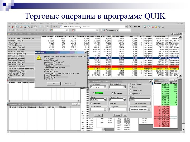
Task: Click the quantity field up spinner arrow
Action: click(125, 99)
